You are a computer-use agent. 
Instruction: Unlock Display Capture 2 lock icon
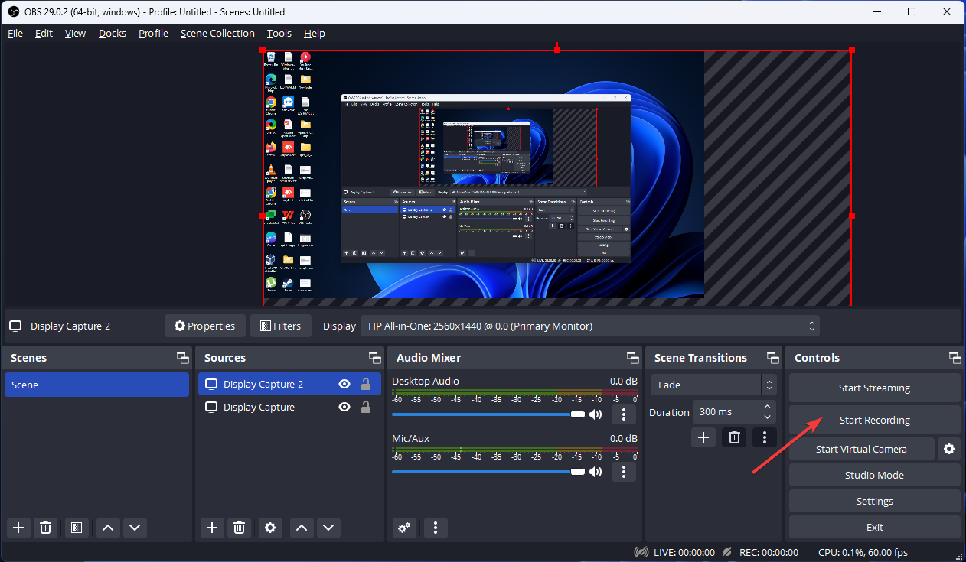coord(366,385)
